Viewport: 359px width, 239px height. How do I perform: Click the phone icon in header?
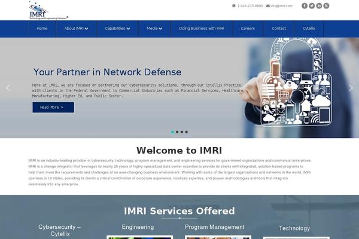pos(234,6)
